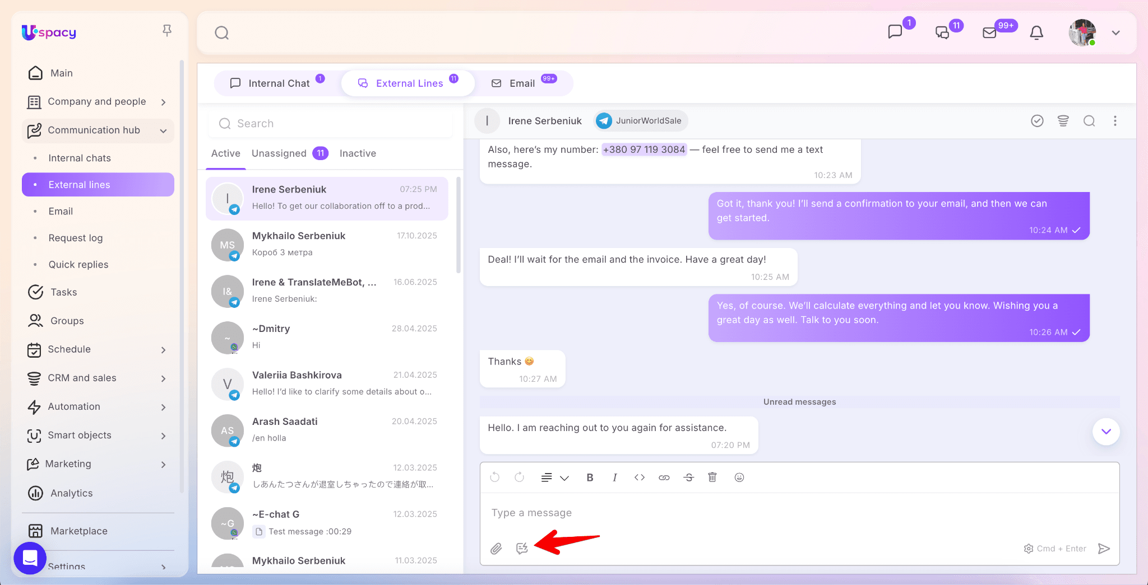Screen dimensions: 1148x585
Task: Open quick replies icon in message box
Action: (522, 549)
